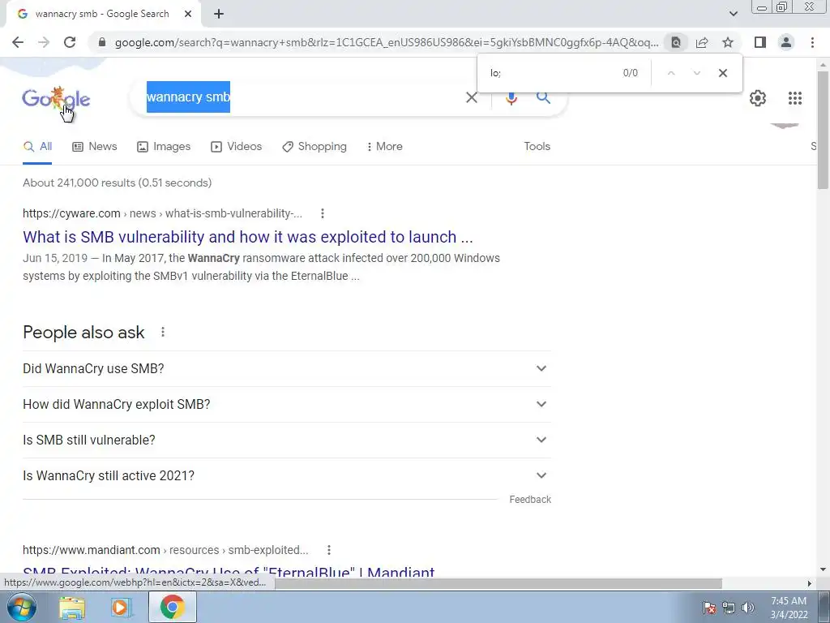Open the tab search dropdown arrow
Viewport: 830px width, 623px height.
733,15
